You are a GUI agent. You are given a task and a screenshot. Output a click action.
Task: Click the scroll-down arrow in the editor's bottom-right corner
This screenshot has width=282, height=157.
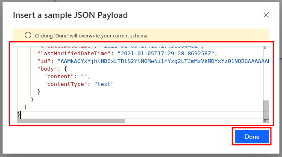tap(265, 121)
